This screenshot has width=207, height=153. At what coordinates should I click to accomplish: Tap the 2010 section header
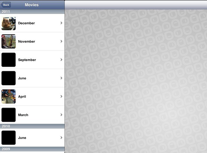pos(32,126)
